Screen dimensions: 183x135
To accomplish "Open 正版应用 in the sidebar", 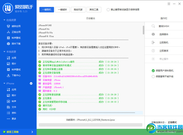I will tap(16, 32).
